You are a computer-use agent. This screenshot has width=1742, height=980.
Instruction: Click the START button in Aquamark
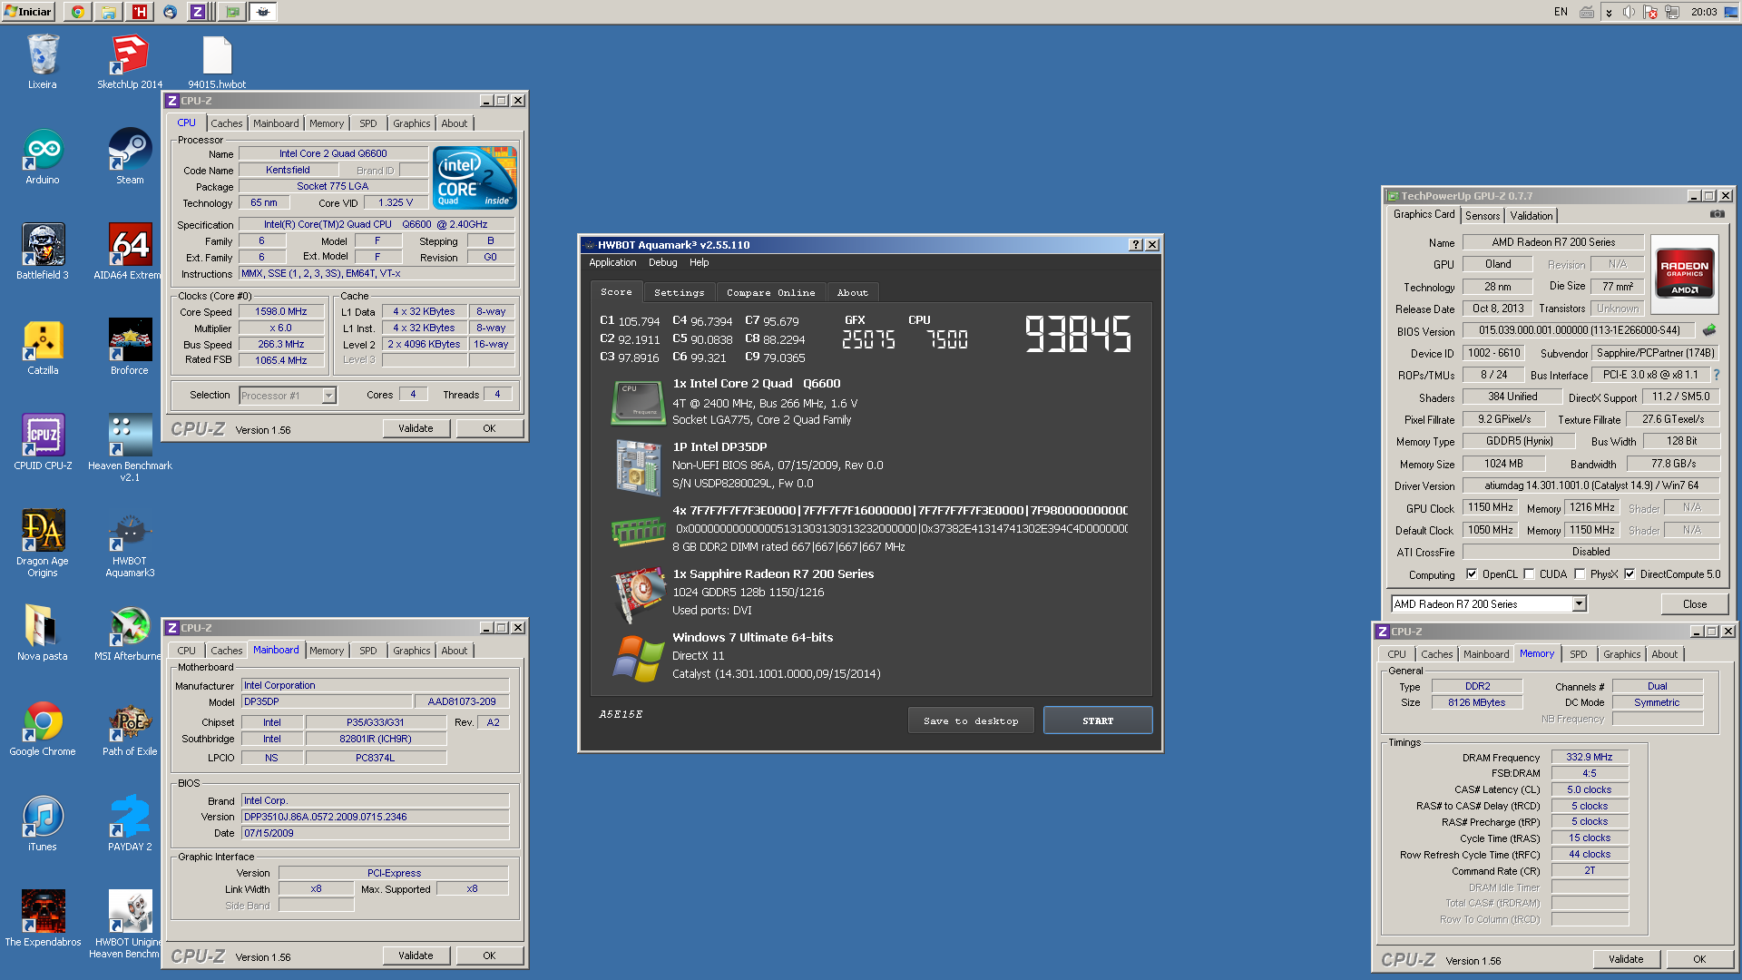point(1098,720)
